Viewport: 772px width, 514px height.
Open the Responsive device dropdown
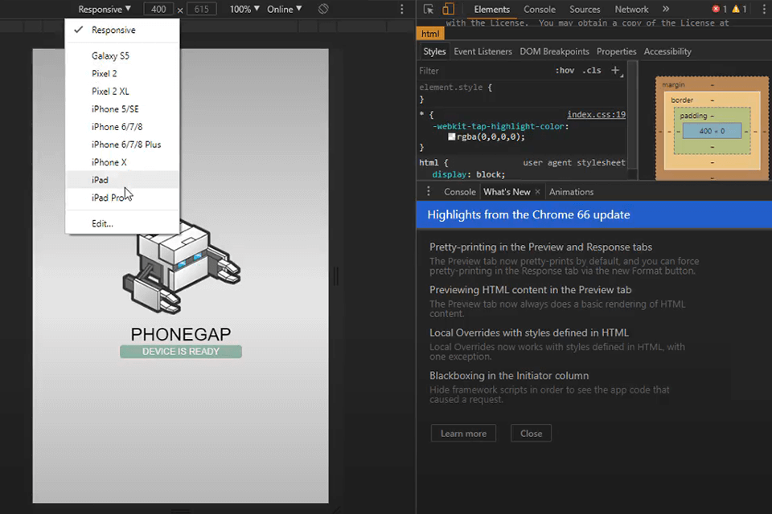pyautogui.click(x=105, y=10)
